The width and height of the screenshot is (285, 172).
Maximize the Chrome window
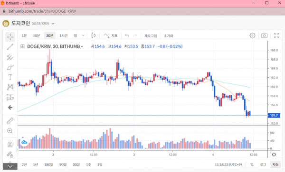click(x=267, y=3)
